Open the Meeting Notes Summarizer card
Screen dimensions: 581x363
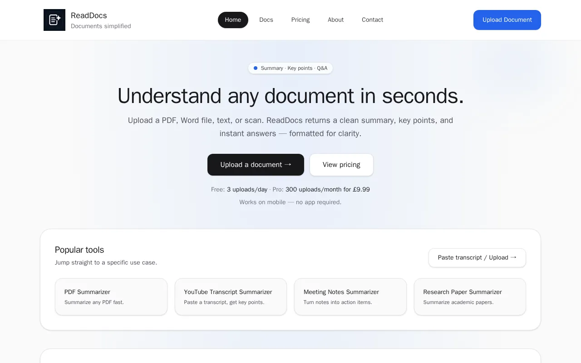(x=350, y=297)
